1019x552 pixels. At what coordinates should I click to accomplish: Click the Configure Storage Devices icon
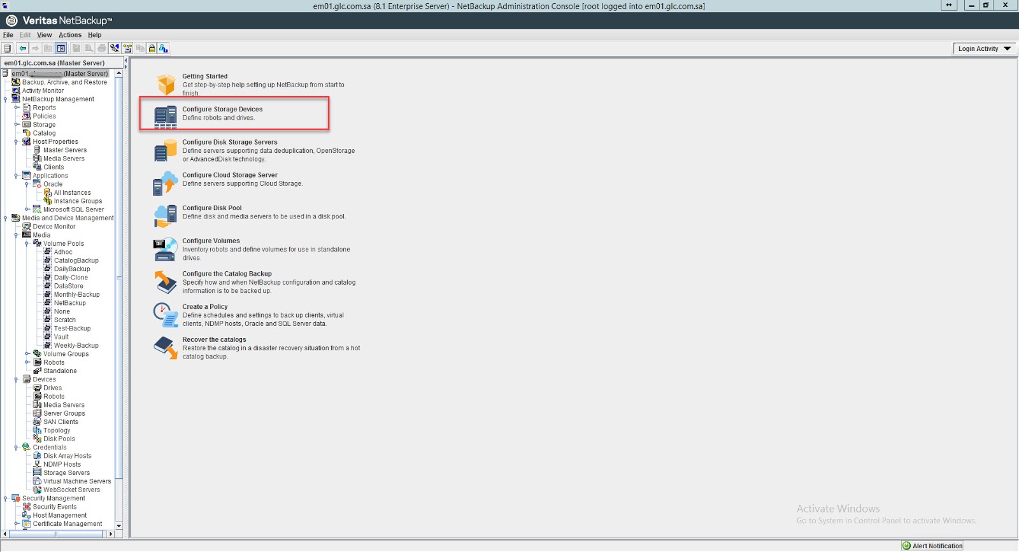coord(166,117)
